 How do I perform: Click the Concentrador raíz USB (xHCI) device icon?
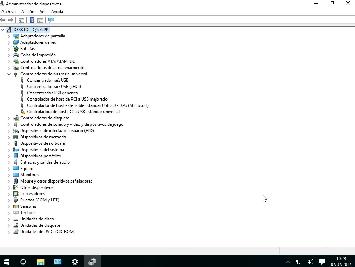pos(22,87)
